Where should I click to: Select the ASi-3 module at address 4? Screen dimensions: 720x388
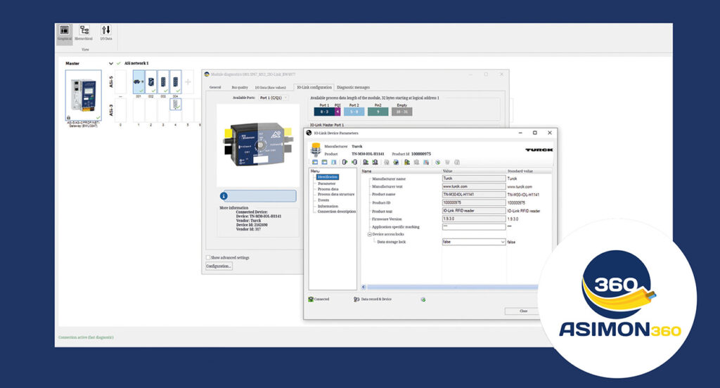[175, 105]
